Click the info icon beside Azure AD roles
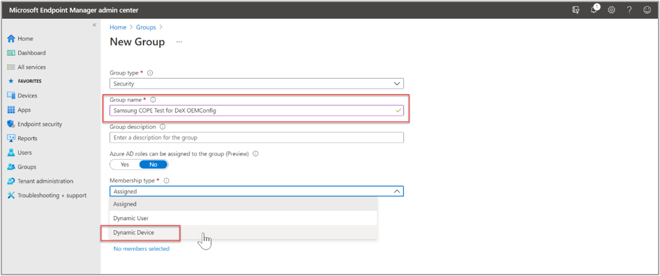The image size is (660, 276). (255, 153)
